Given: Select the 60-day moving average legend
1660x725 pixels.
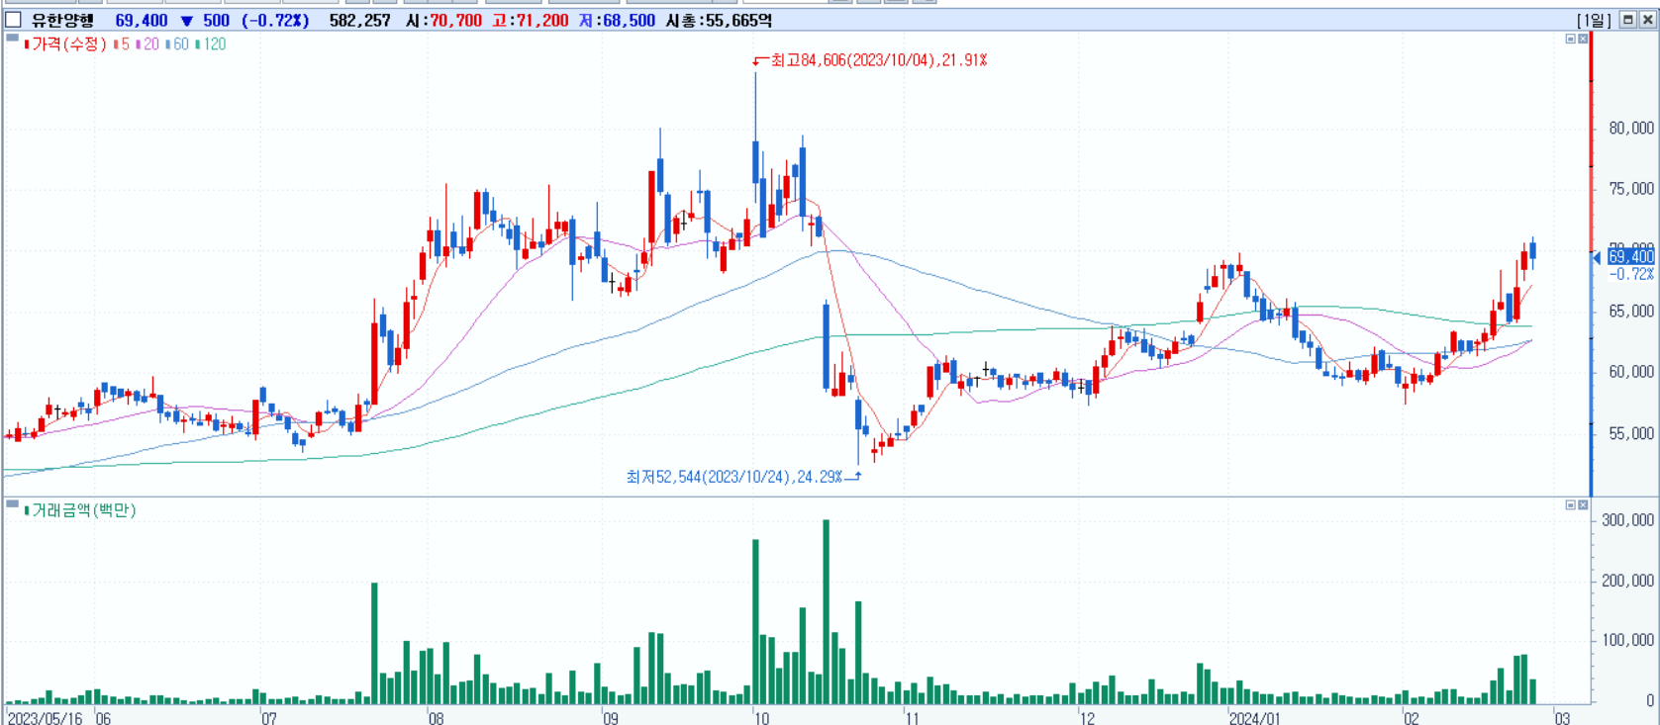Looking at the screenshot, I should click(x=178, y=45).
